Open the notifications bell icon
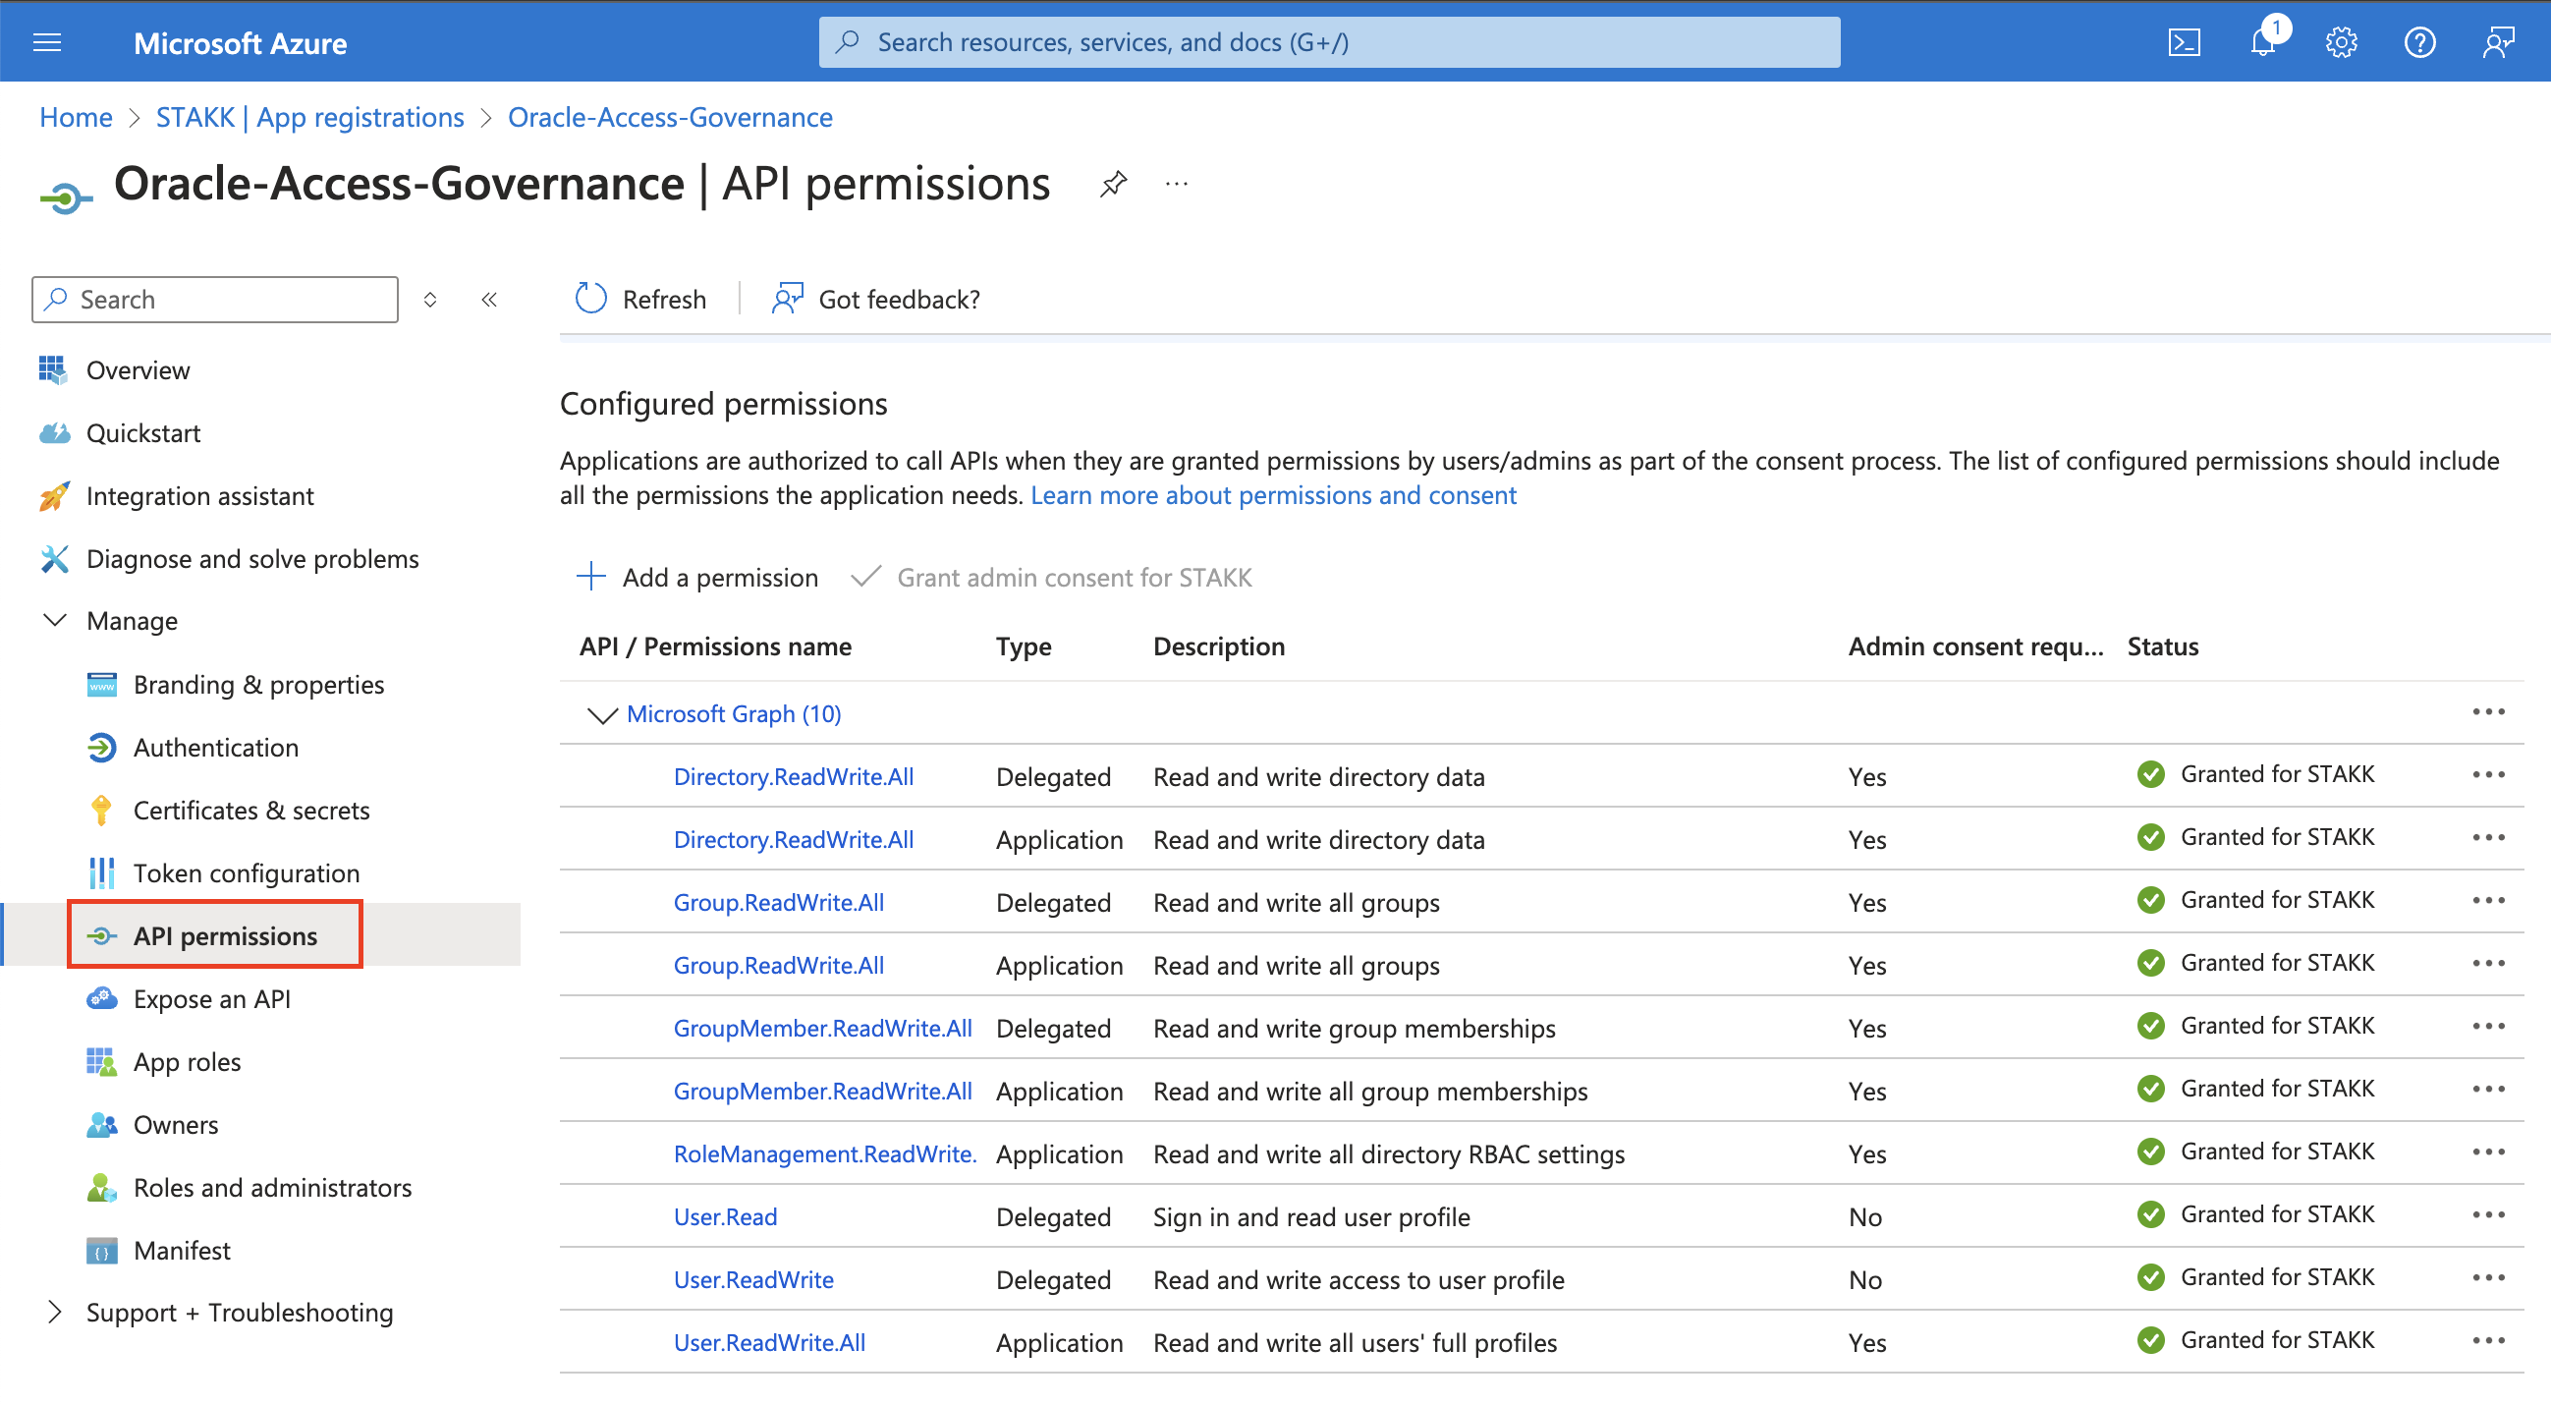This screenshot has height=1405, width=2551. click(2264, 41)
